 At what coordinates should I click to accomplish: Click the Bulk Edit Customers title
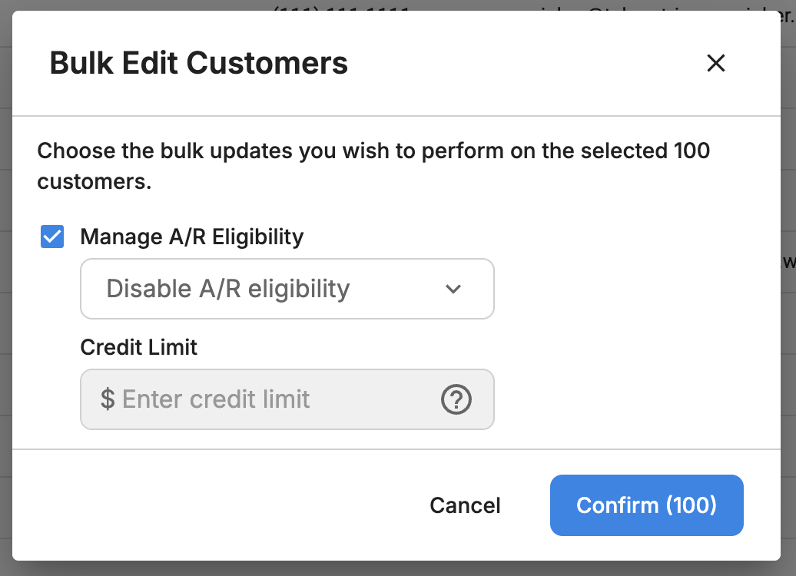click(198, 64)
